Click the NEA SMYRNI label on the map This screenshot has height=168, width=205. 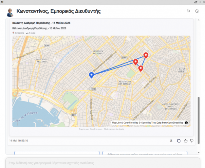click(125, 83)
